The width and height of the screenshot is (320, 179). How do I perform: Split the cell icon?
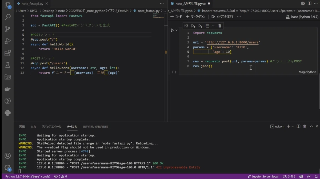pyautogui.click(x=207, y=26)
